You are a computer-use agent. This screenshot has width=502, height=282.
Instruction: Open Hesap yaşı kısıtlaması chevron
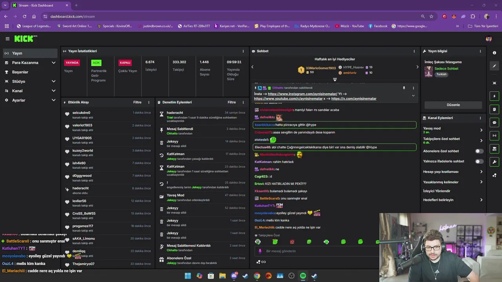(x=481, y=172)
